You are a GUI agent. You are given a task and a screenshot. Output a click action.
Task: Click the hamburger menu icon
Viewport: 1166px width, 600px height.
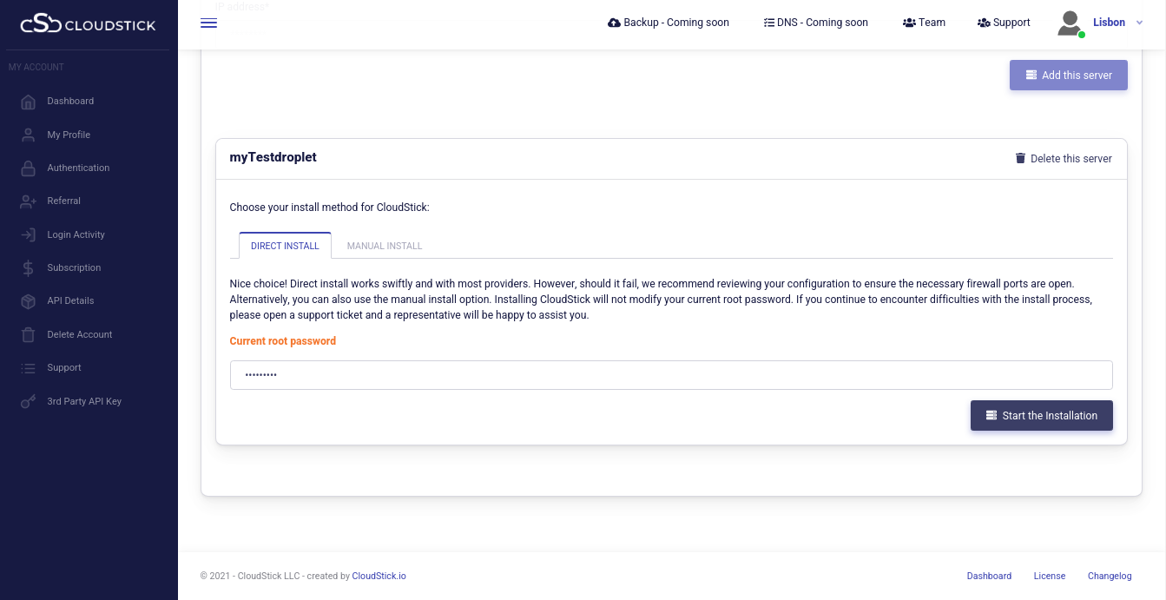coord(208,23)
